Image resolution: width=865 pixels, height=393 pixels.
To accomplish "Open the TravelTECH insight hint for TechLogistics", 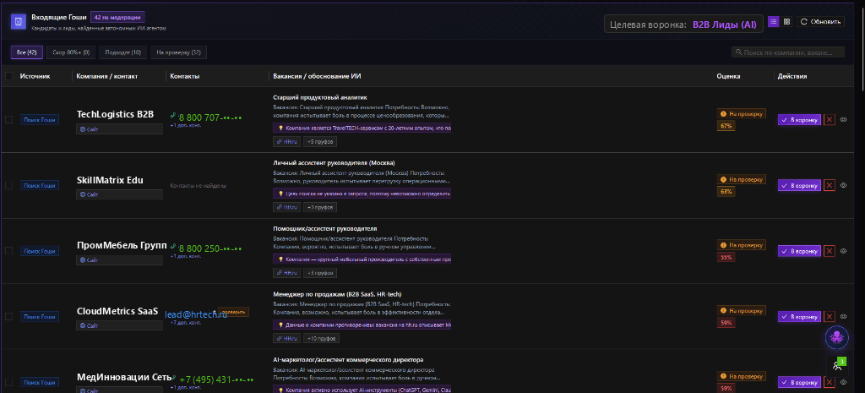I will coord(362,128).
